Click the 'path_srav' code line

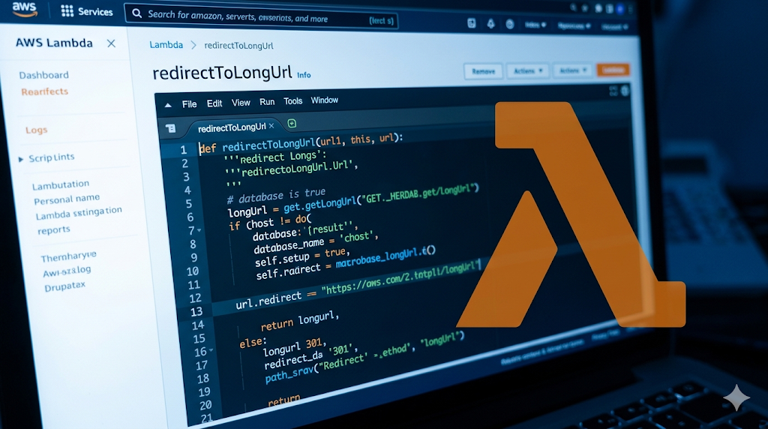364,356
